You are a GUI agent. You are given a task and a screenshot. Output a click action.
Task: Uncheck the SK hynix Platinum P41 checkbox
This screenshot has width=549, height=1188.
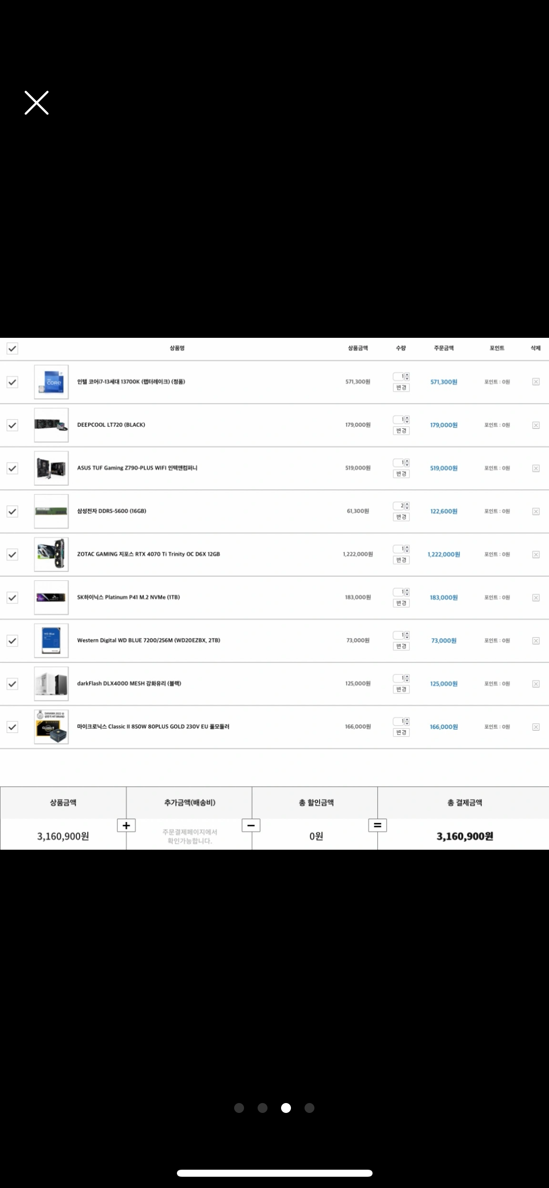coord(12,598)
